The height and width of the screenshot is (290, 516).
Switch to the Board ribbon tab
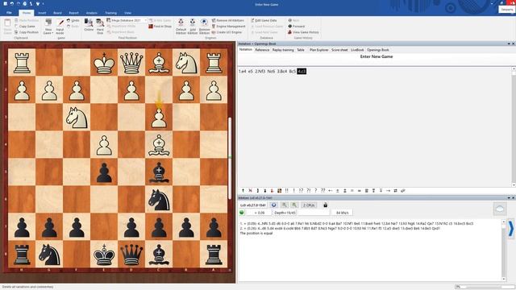(x=57, y=13)
